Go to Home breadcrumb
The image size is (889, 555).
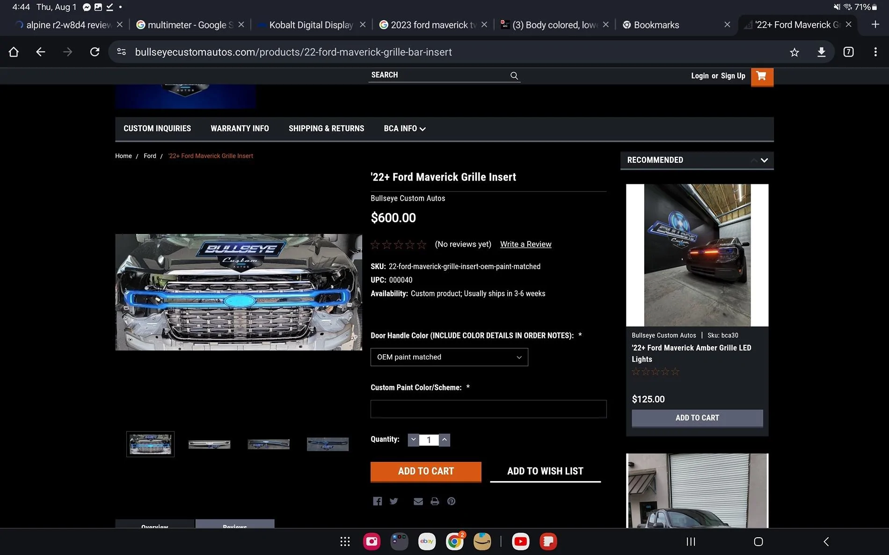pos(124,156)
